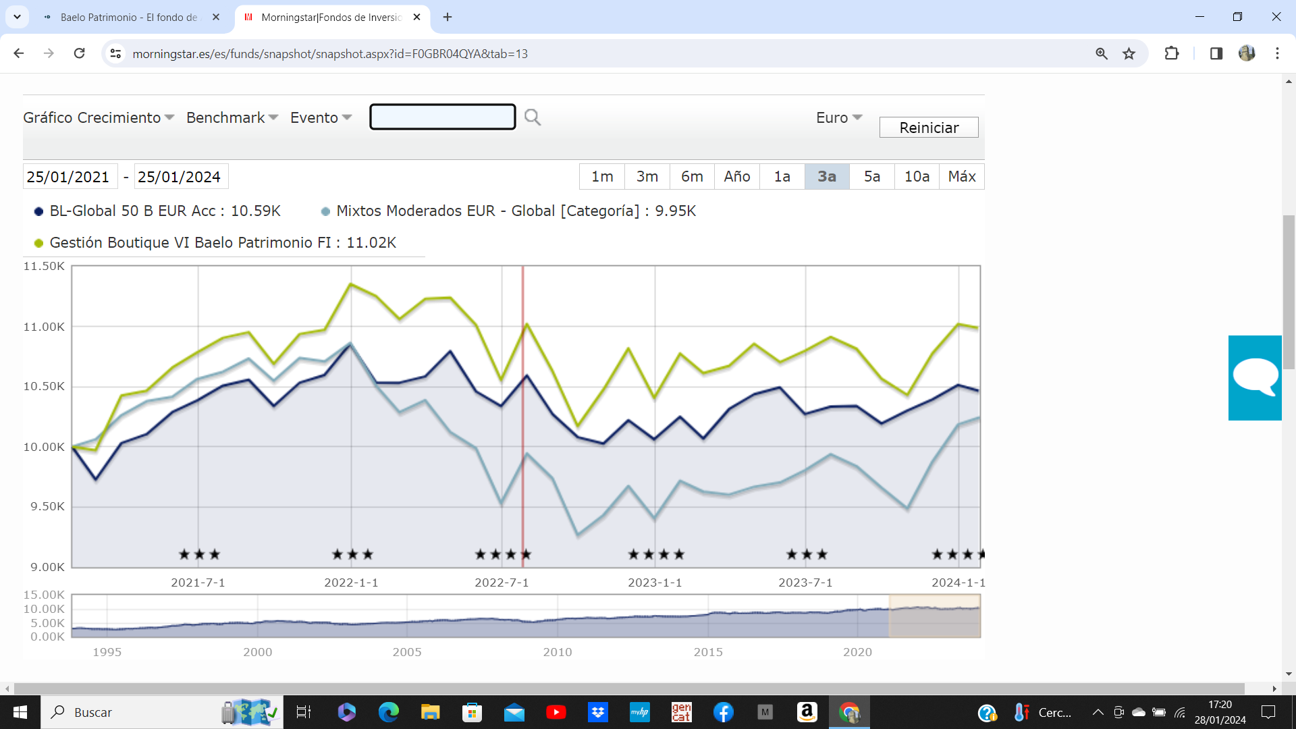Open Dropbox from the taskbar
Viewport: 1296px width, 729px height.
tap(598, 712)
